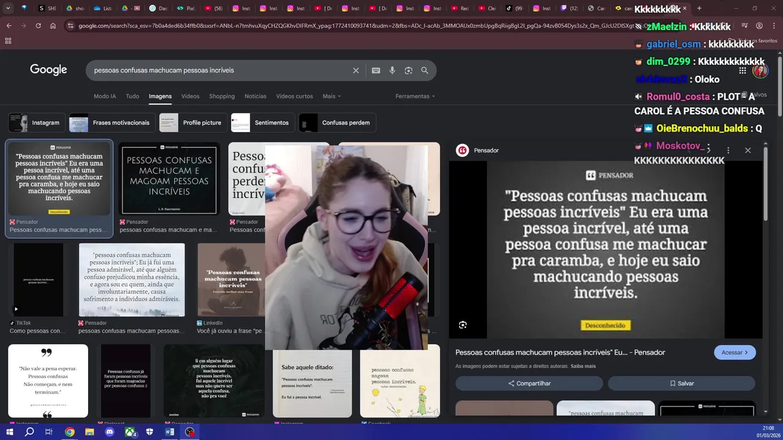Switch to Vídeos curtos tab
The width and height of the screenshot is (783, 440).
[294, 96]
